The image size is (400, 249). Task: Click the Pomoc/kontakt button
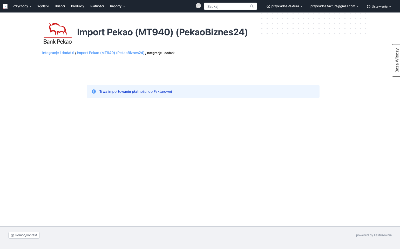[24, 235]
